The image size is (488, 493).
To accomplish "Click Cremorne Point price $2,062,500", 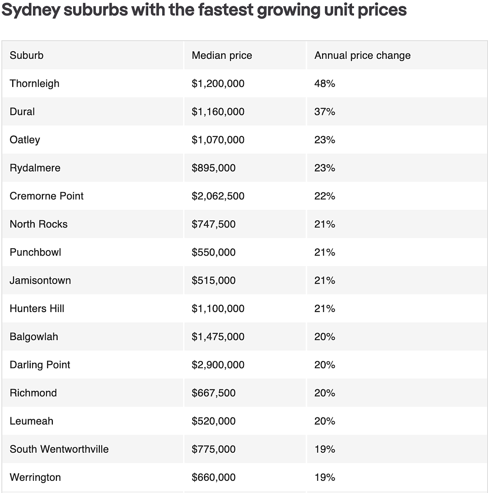I will coord(218,196).
